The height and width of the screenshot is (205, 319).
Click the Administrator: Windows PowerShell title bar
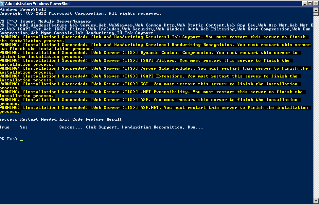click(131, 3)
